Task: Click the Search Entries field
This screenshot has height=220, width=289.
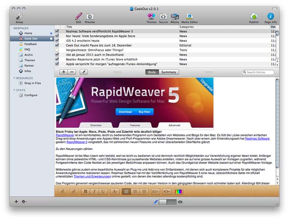Action: pos(258,72)
